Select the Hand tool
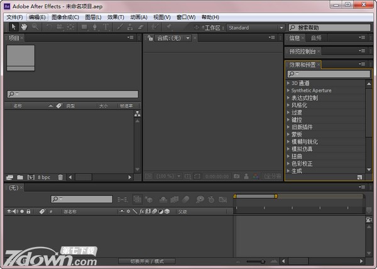 pos(24,28)
